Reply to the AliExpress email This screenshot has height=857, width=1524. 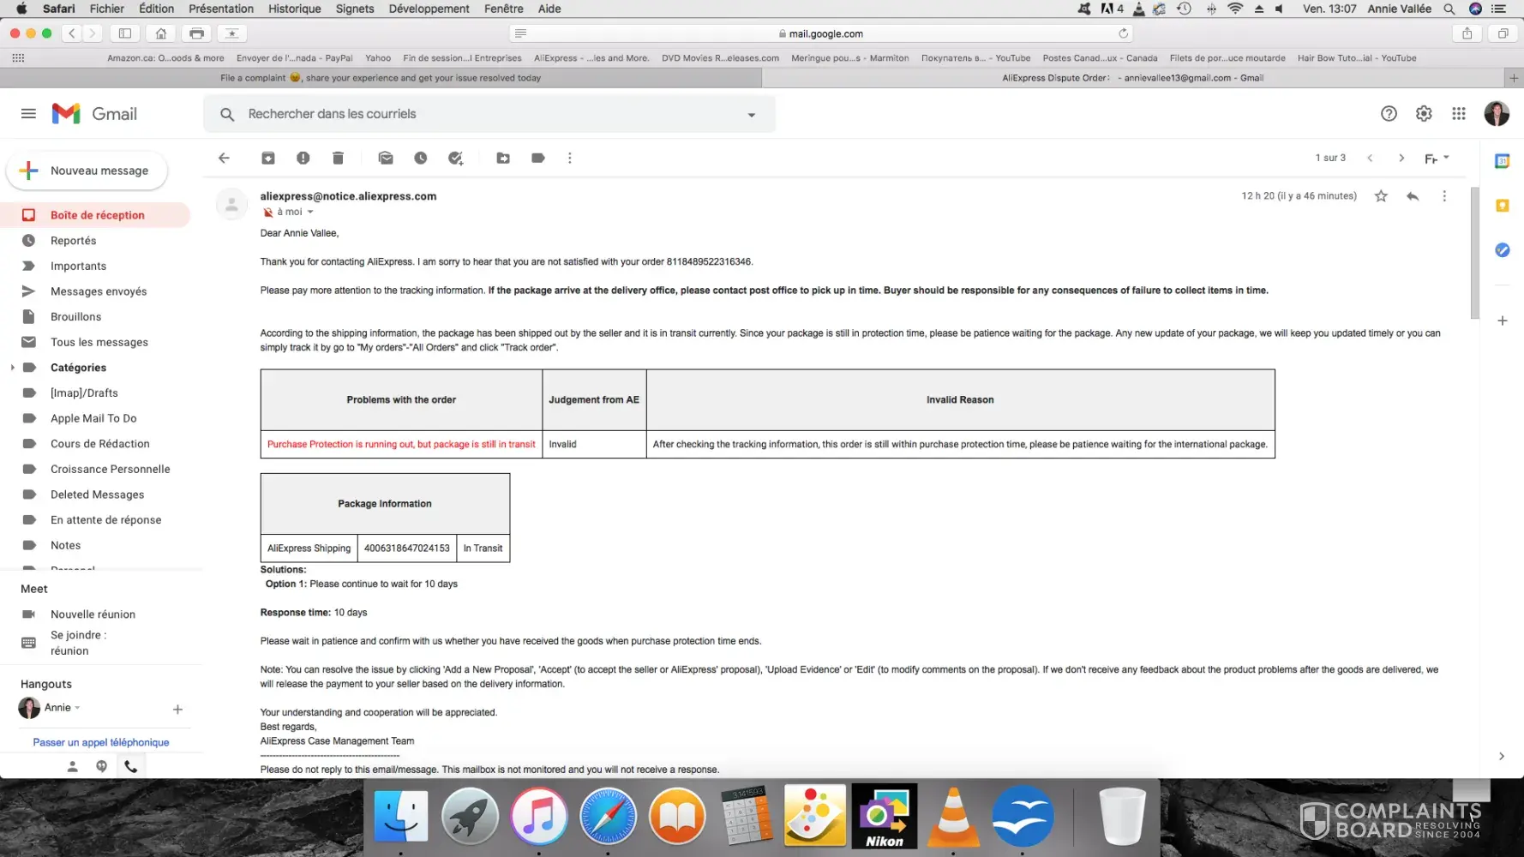[x=1413, y=196]
